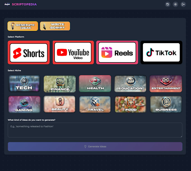Select the YouTube Video platform card
The width and height of the screenshot is (191, 171).
point(73,52)
